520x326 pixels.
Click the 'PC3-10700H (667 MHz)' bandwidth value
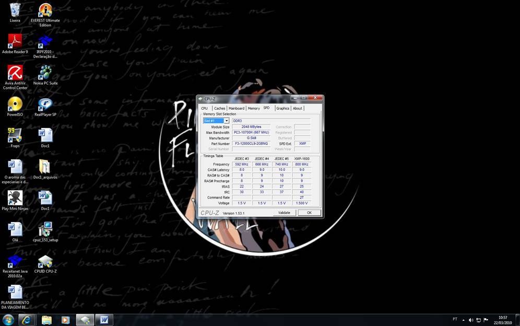pos(251,133)
